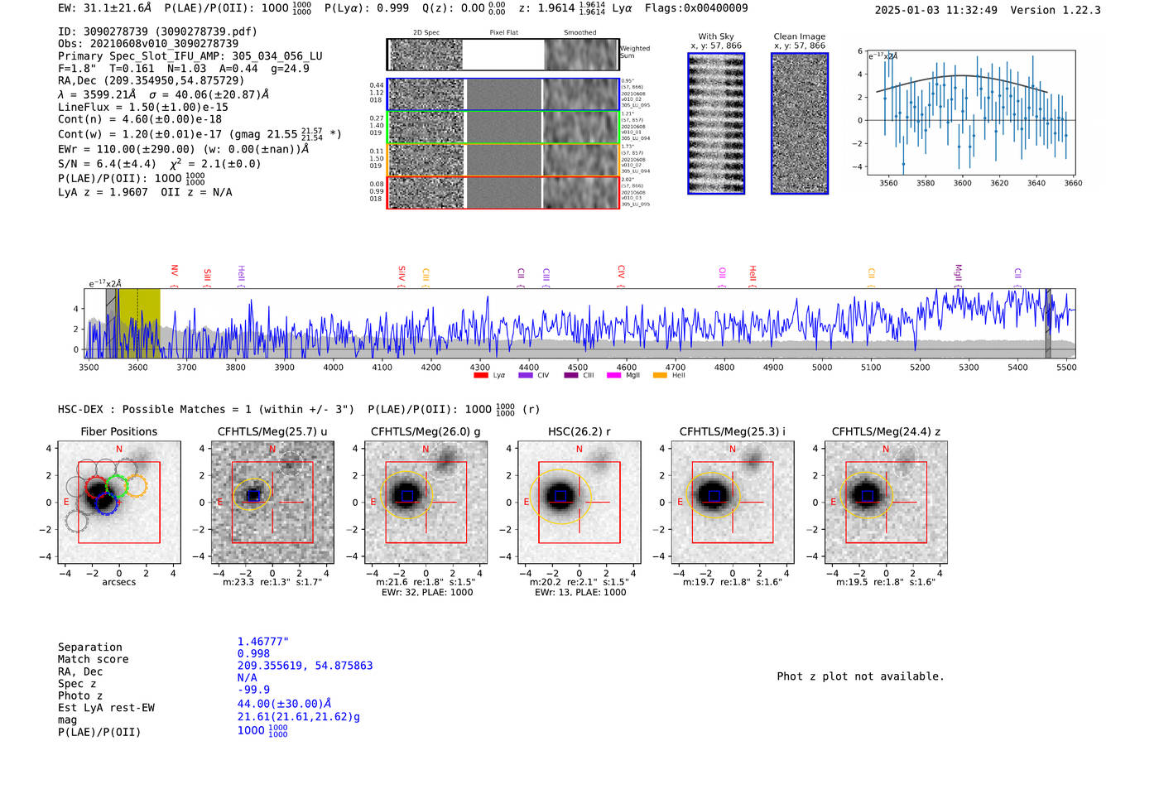The height and width of the screenshot is (789, 1159).
Task: Click the Clean Image panel
Action: pyautogui.click(x=800, y=123)
